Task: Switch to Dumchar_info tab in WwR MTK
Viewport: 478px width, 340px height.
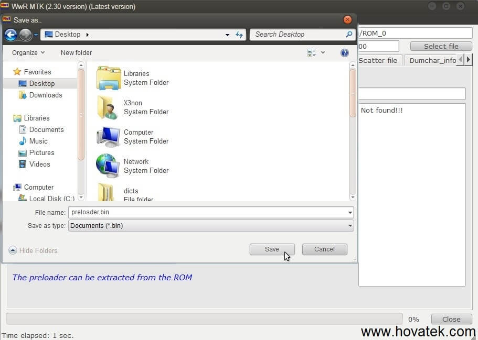Action: coord(432,60)
